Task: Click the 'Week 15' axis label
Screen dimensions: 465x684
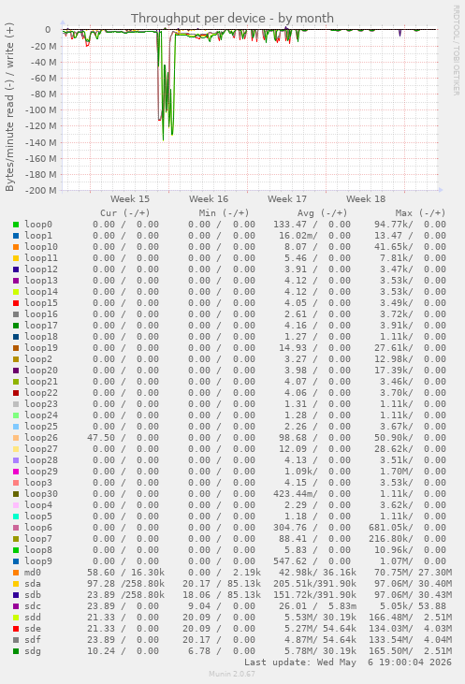Action: [130, 199]
